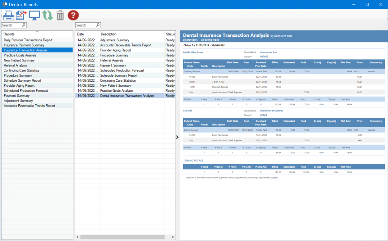The image size is (388, 241).
Task: Open the Provider Aging Report row
Action: click(x=115, y=50)
